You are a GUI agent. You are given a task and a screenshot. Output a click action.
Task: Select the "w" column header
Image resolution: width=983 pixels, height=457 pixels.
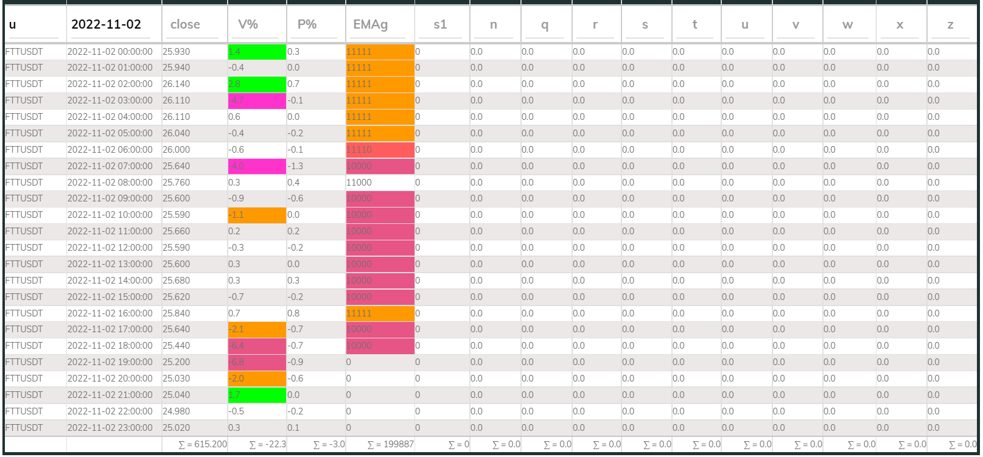(847, 24)
